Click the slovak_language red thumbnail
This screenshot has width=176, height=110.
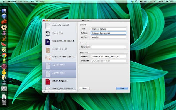pyautogui.click(x=48, y=82)
